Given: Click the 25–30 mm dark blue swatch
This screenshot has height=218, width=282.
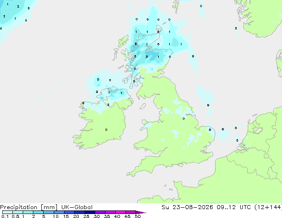Looking at the screenshot, I should [90, 212].
